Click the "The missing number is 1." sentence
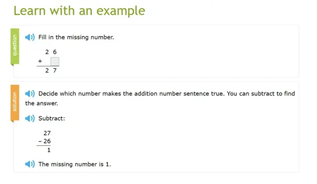The height and width of the screenshot is (184, 317). coord(74,164)
